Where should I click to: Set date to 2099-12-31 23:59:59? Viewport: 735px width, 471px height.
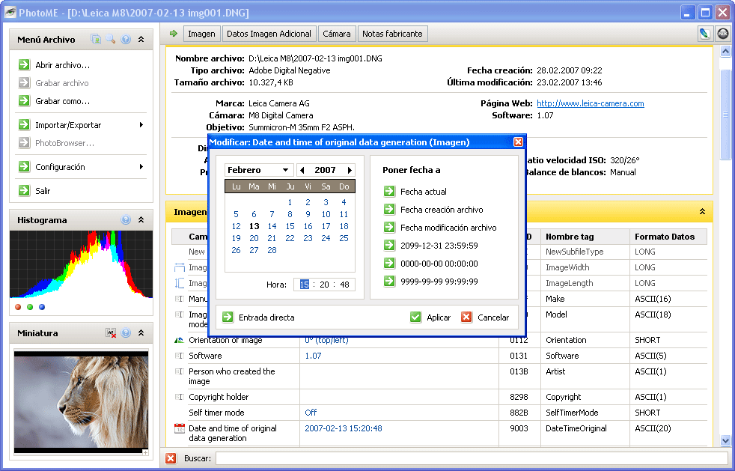(x=431, y=246)
